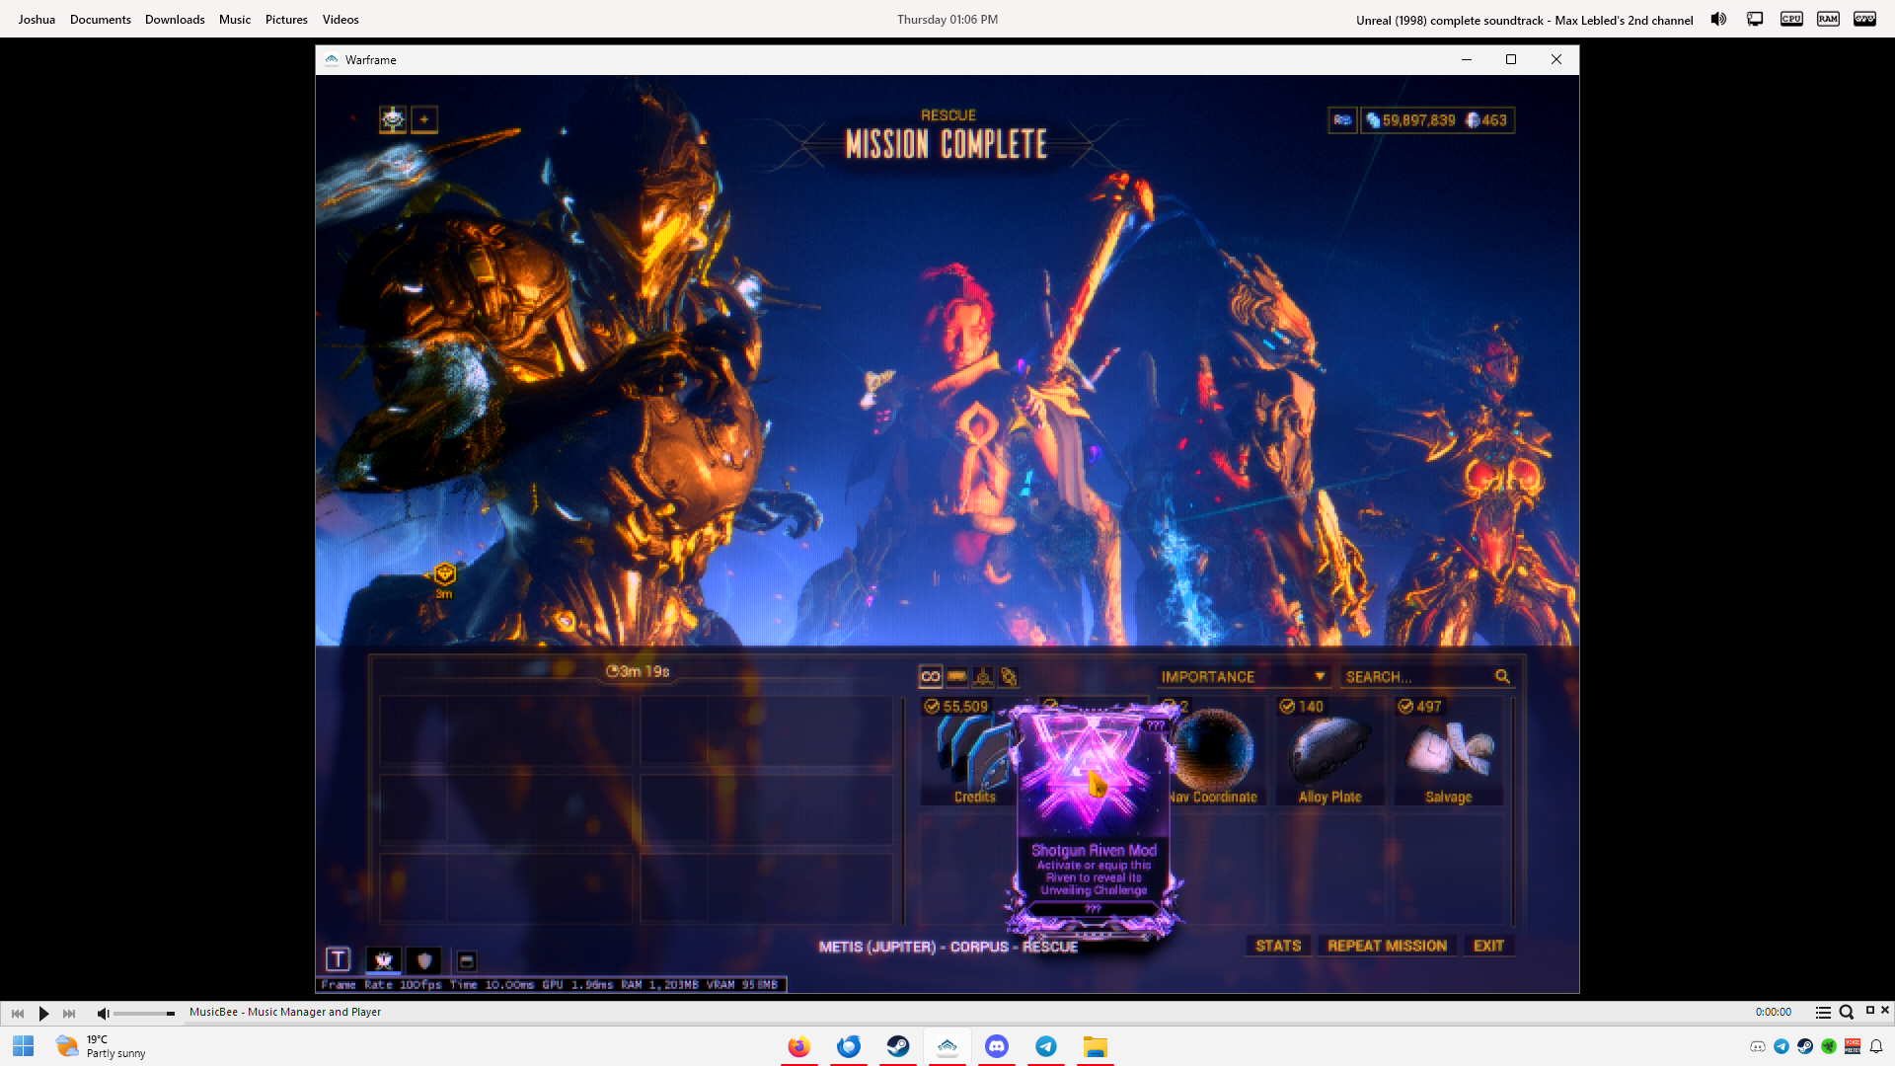This screenshot has width=1895, height=1066.
Task: Open the player profile avatar icon
Action: [393, 119]
